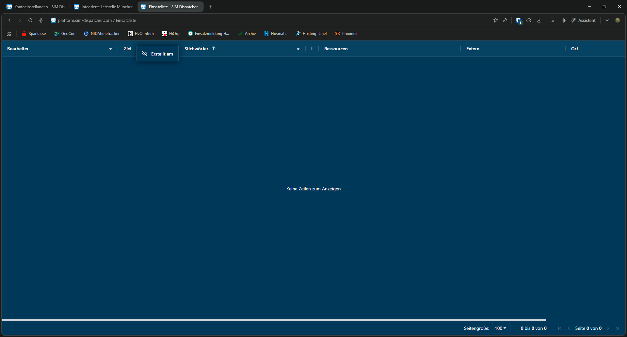Open the extensions puzzle icon
This screenshot has width=627, height=337.
529,20
